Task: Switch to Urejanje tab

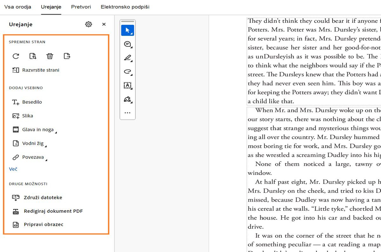Action: pos(51,7)
